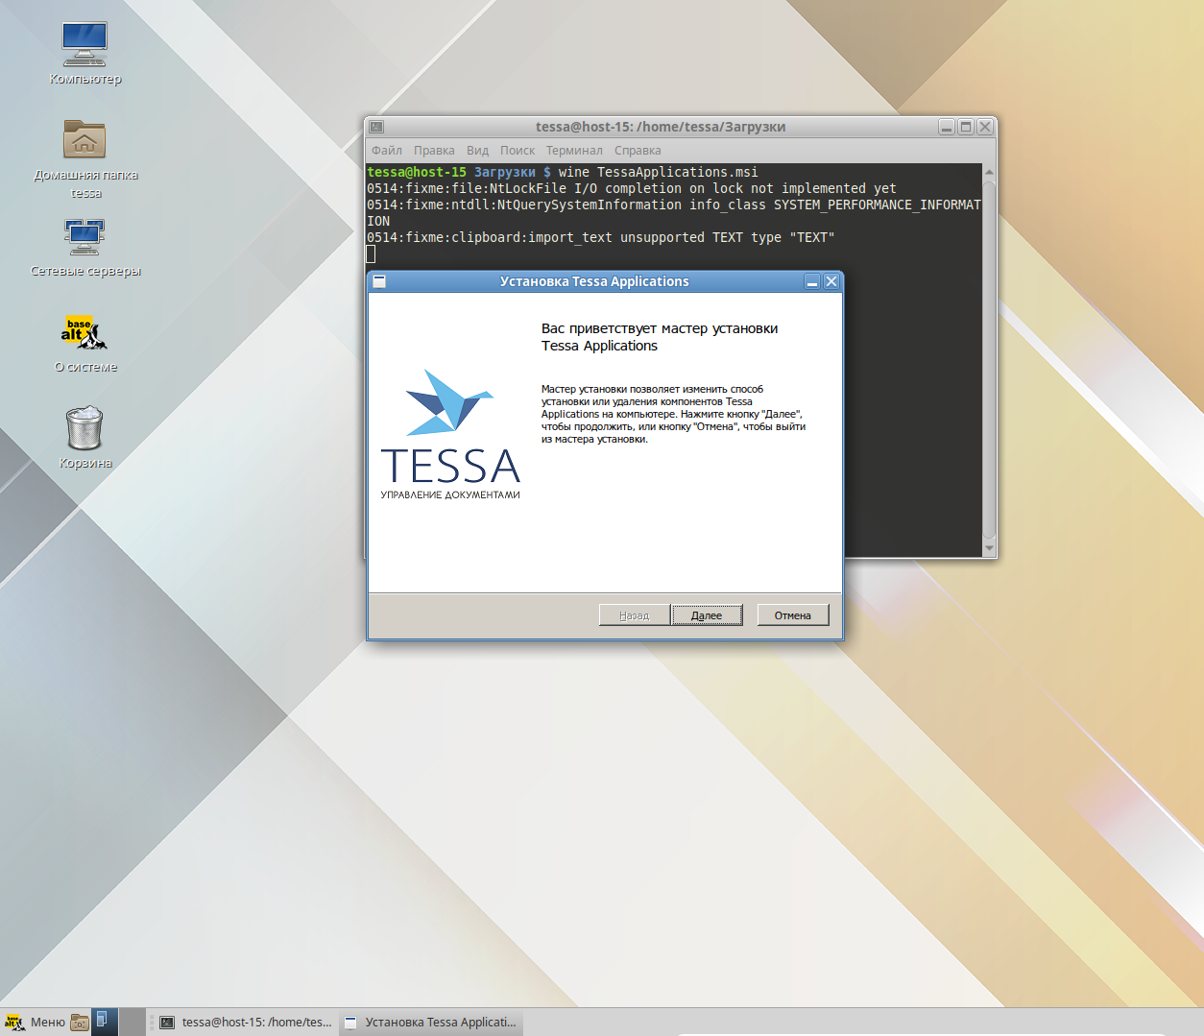
Task: Close the Tessa installer window
Action: tap(831, 281)
